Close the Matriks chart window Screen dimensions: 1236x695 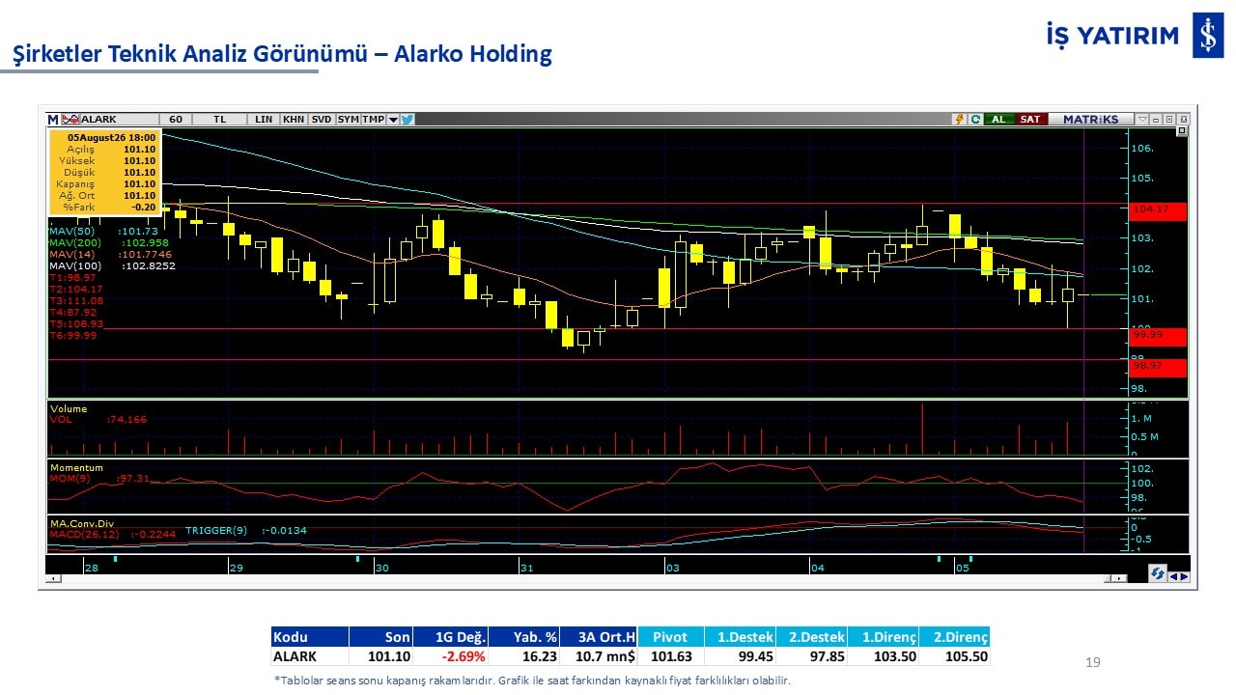click(x=1183, y=120)
